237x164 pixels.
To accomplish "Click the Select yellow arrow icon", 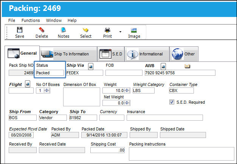I will tap(85, 30).
